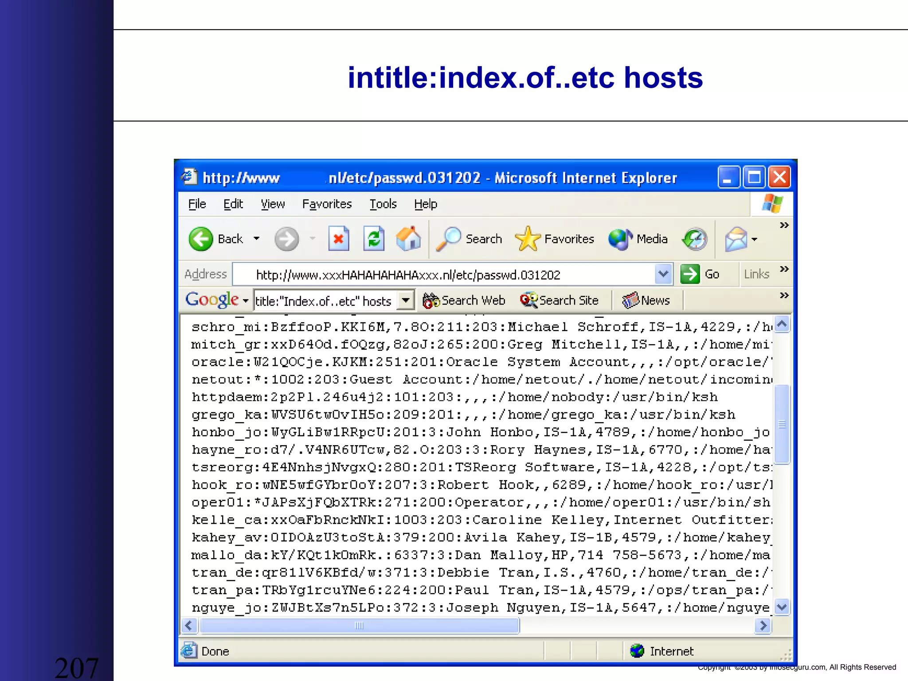Click the line starting with httpdaem:
The image size is (908, 681).
[x=454, y=397]
